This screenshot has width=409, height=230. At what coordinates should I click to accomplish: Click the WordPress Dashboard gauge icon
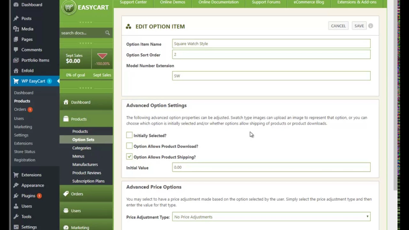(16, 4)
